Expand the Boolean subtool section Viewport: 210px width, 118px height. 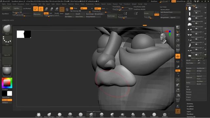click(x=189, y=92)
